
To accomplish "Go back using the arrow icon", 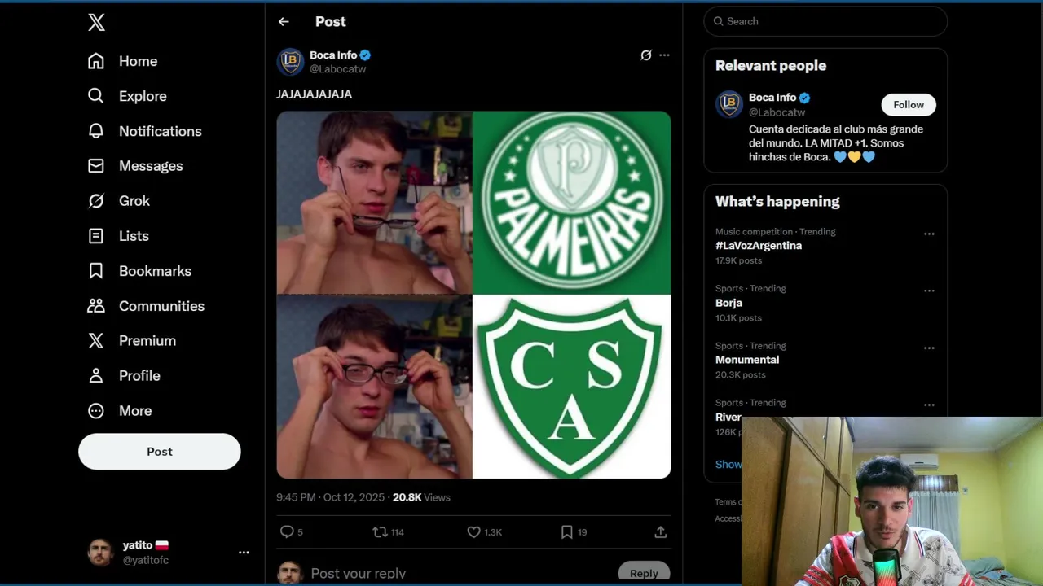I will coord(284,22).
